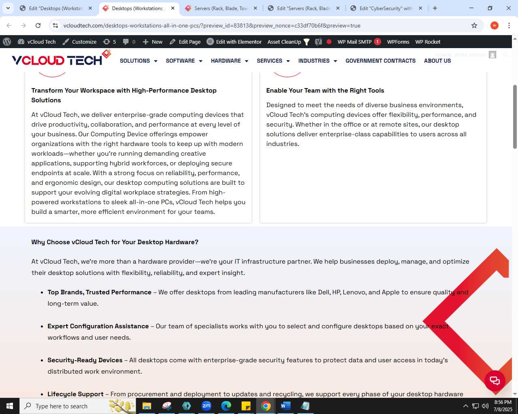Open Zoom from the taskbar

tap(206, 406)
